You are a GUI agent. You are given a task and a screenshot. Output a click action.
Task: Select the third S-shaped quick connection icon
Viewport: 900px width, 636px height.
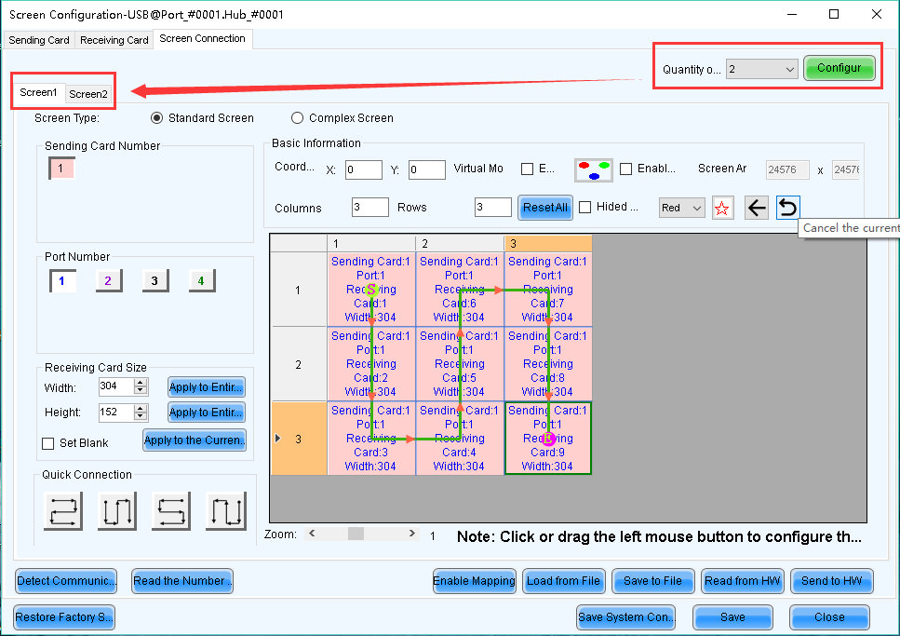point(171,510)
